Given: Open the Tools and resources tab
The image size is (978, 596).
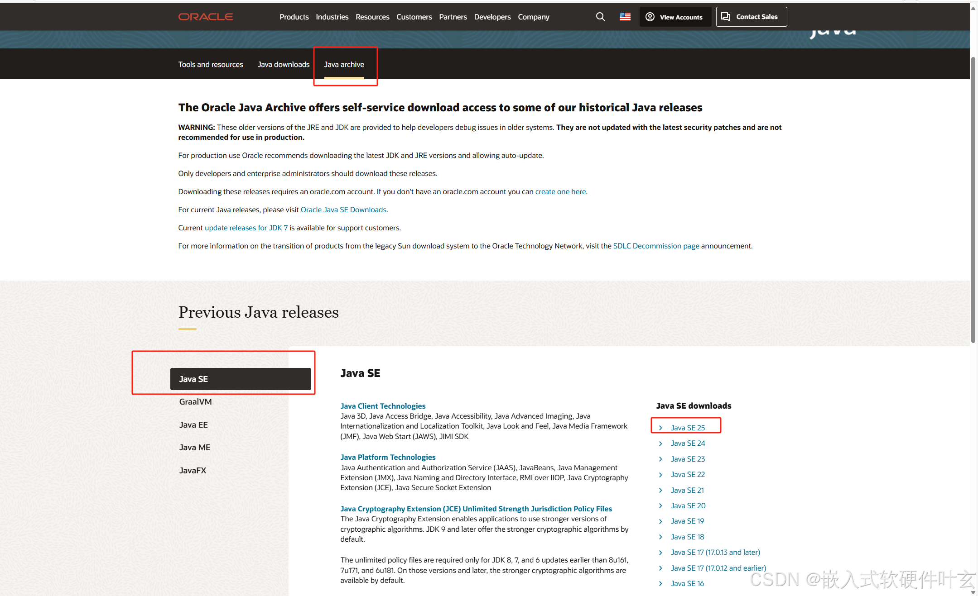Looking at the screenshot, I should coord(211,64).
